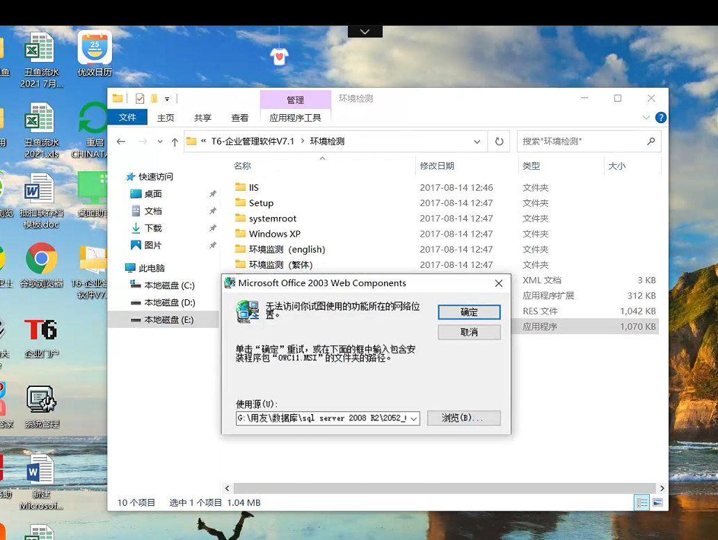Screen dimensions: 718x540
Task: Click 浏览(B)... button
Action: click(463, 418)
